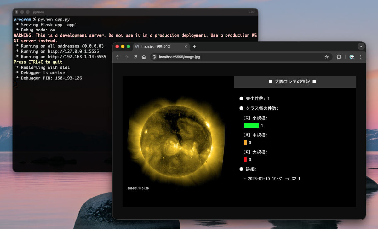This screenshot has width=378, height=229.
Task: Open the browser home page icon
Action: point(144,57)
